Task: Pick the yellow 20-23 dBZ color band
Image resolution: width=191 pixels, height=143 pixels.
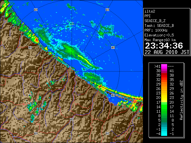Action: (x=164, y=98)
